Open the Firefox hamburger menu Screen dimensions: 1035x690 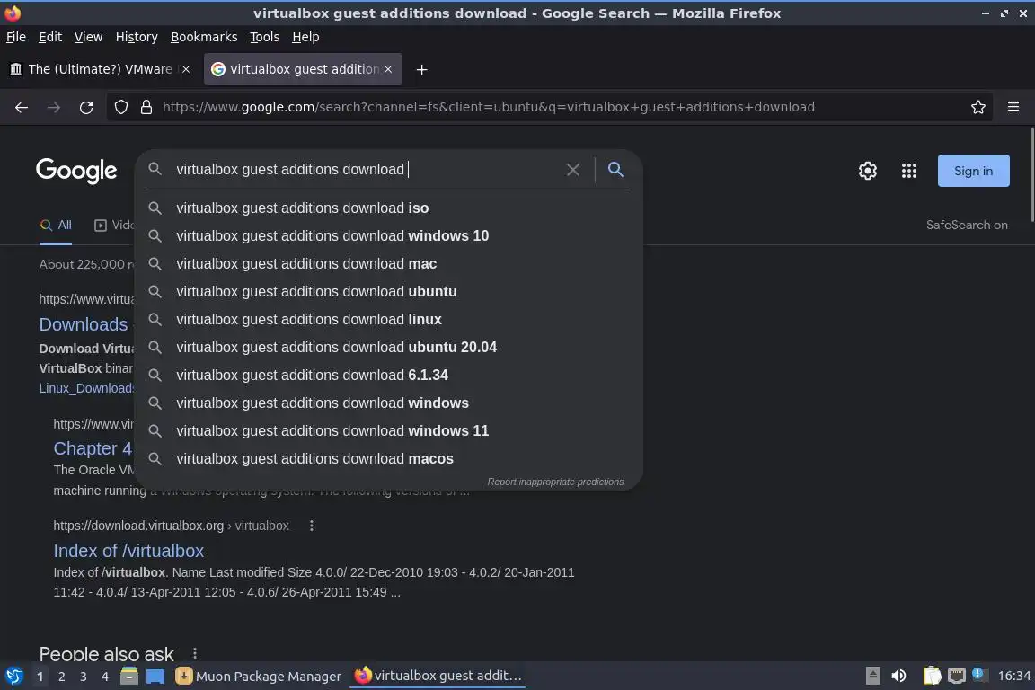(1013, 107)
